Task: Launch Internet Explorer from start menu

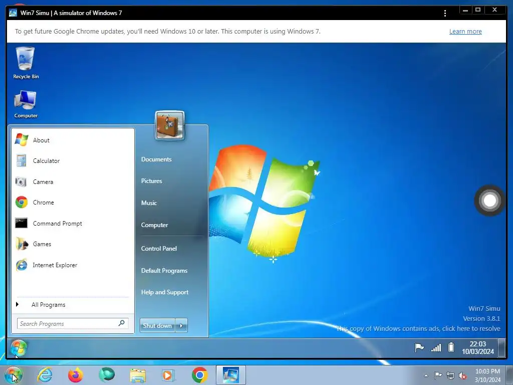Action: coord(73,265)
